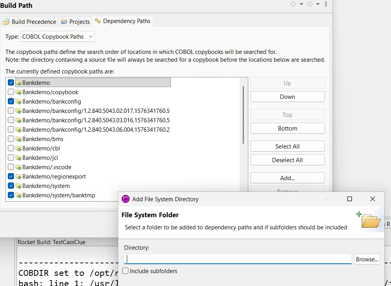Click the Dependency Paths tab icon

click(x=98, y=21)
